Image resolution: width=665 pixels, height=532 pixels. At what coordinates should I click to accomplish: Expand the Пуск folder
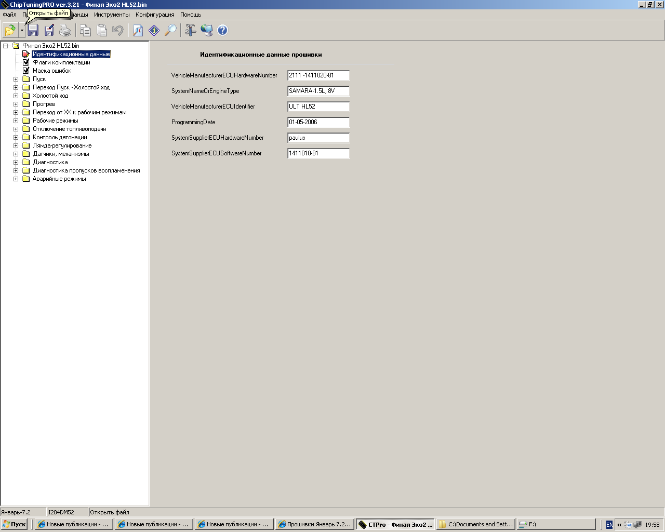[x=16, y=79]
